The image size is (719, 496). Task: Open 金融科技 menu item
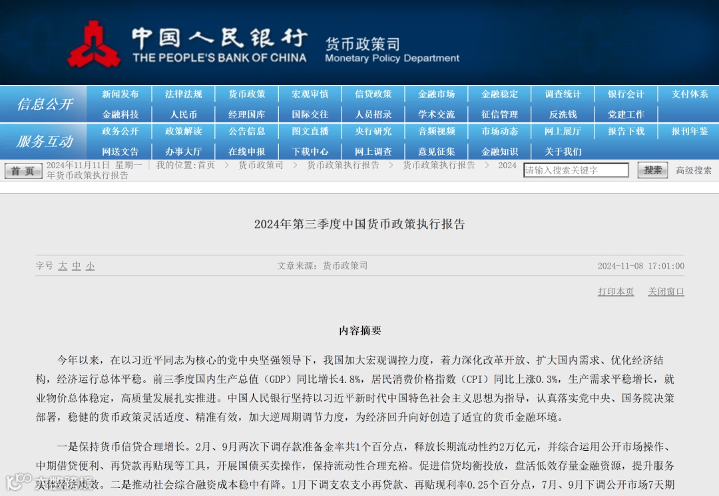pos(120,114)
